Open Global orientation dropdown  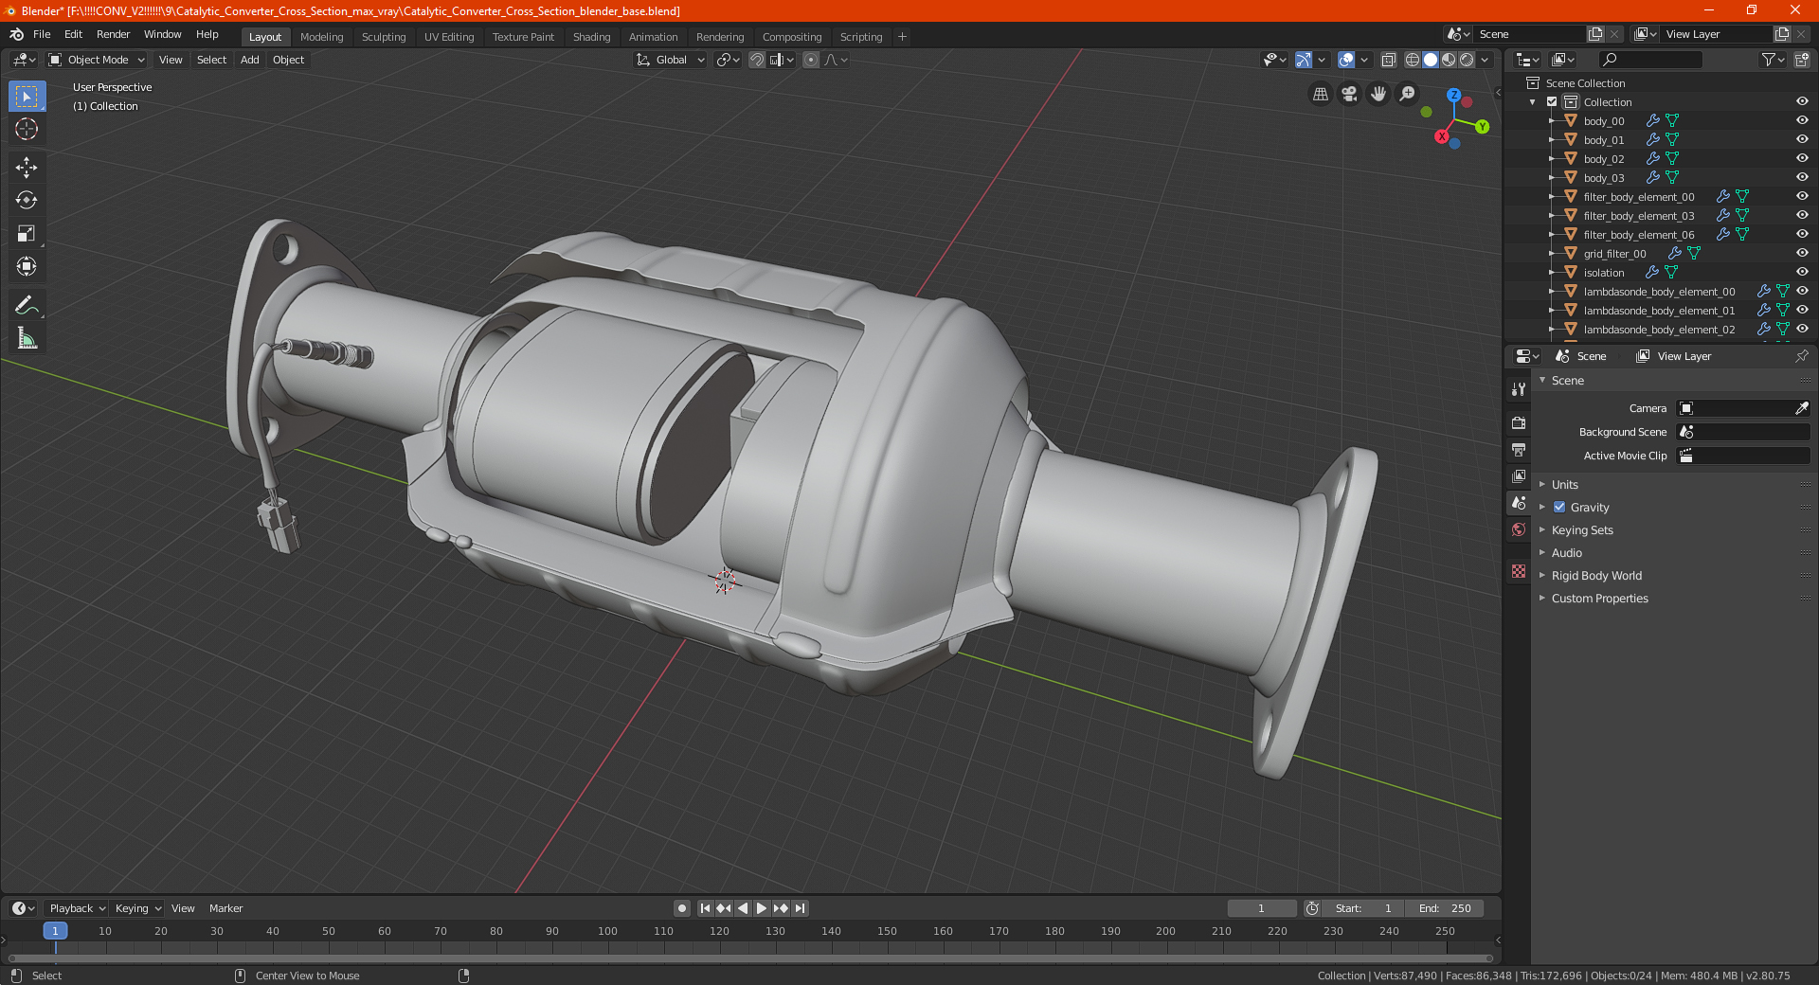[671, 60]
